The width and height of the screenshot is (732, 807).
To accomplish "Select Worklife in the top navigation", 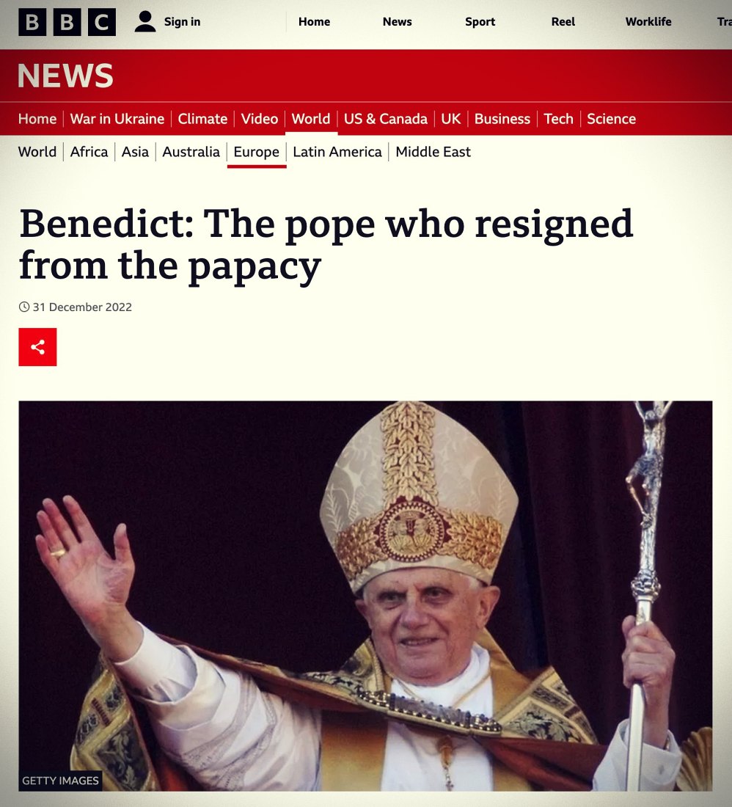I will (x=648, y=21).
